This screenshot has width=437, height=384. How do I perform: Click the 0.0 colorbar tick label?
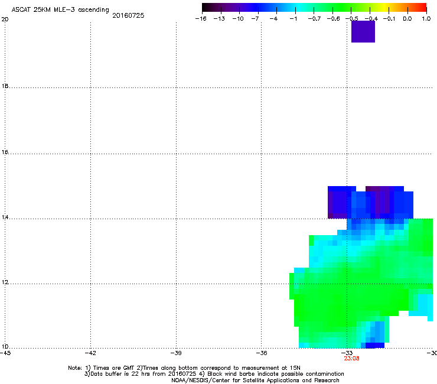pos(407,19)
